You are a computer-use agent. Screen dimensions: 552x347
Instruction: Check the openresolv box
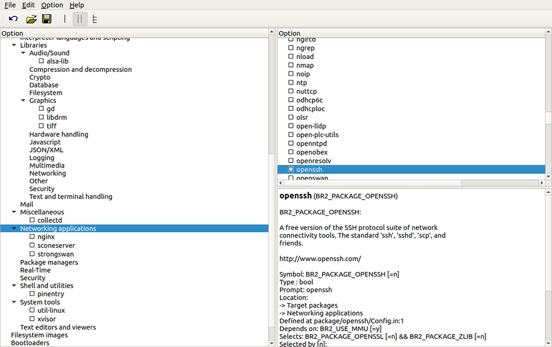[291, 161]
